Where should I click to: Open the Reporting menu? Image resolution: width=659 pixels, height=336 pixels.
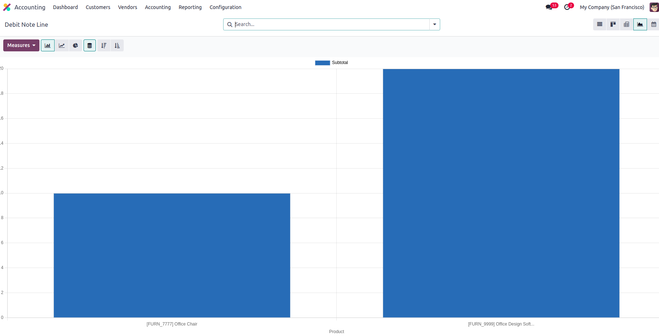coord(190,7)
